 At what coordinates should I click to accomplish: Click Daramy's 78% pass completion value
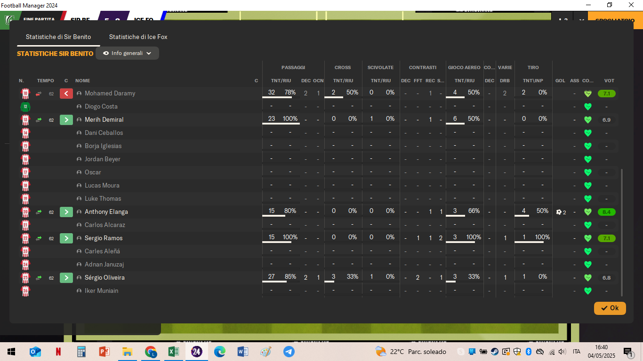(290, 93)
